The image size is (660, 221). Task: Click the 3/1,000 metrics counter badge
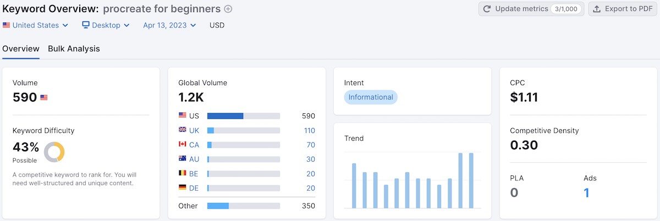pos(565,9)
